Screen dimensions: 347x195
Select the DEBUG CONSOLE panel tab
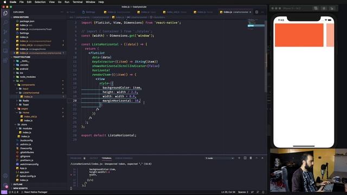coord(124,158)
